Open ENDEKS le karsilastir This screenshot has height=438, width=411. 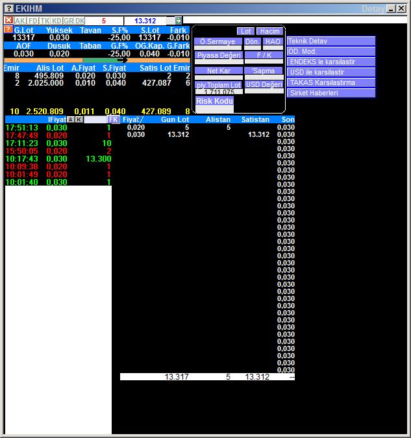pos(331,62)
